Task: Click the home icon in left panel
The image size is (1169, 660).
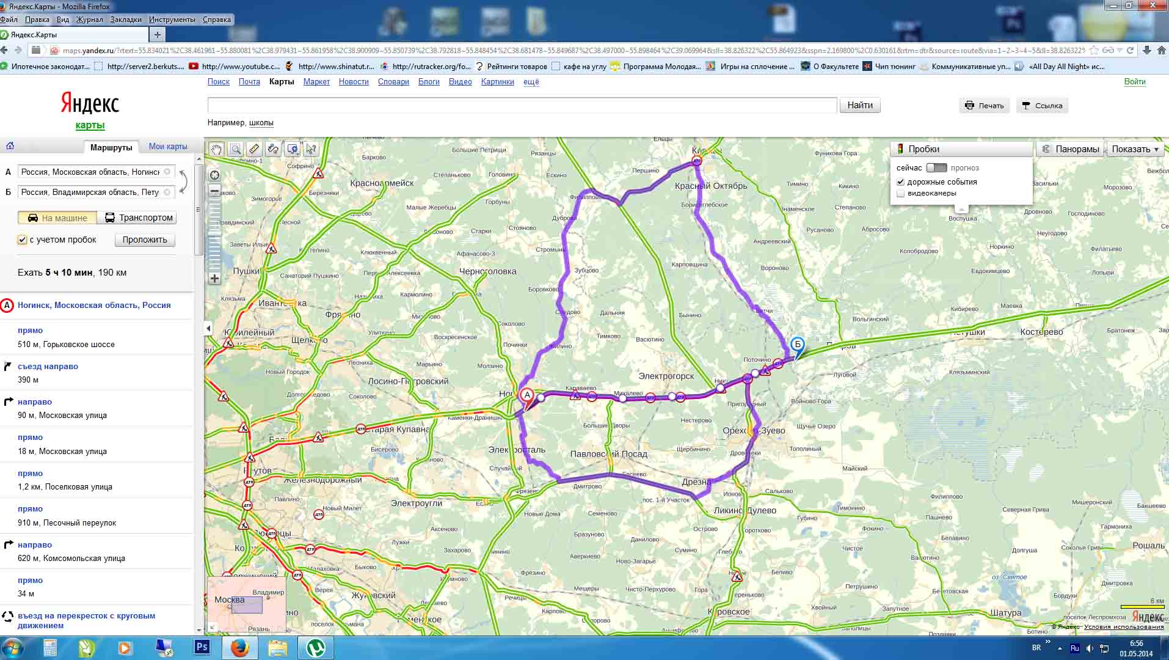Action: [10, 146]
